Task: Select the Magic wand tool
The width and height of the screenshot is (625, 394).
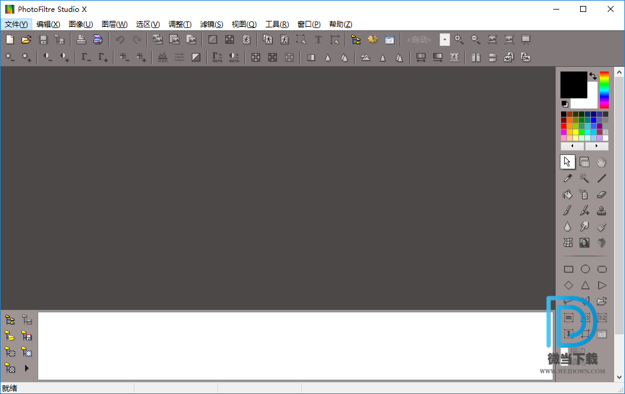Action: pyautogui.click(x=584, y=178)
